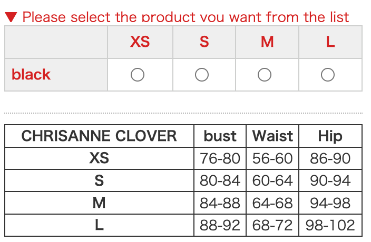This screenshot has width=371, height=242.
Task: Click the "Waist" column header
Action: (x=272, y=136)
